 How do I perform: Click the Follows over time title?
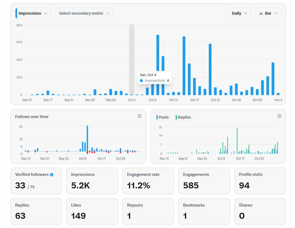click(32, 117)
